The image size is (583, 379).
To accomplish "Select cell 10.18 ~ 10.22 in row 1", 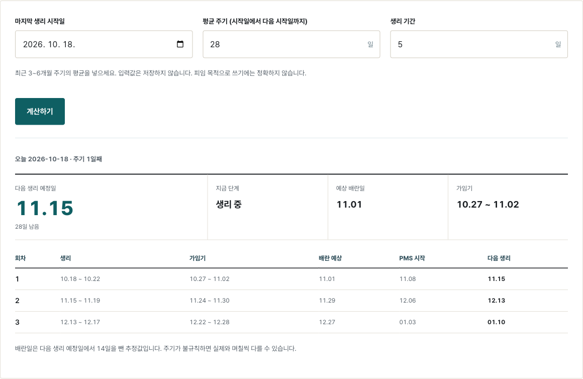I will [80, 279].
